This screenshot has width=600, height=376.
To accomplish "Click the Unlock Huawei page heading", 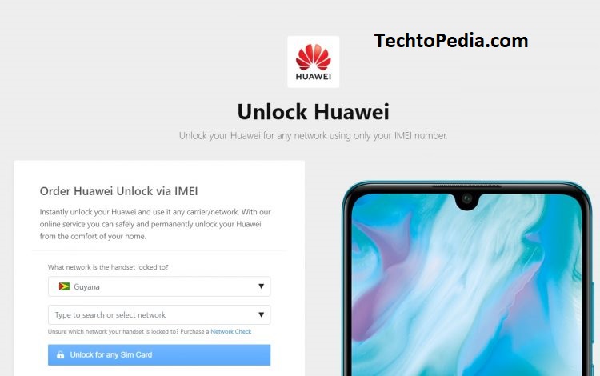I will [313, 112].
